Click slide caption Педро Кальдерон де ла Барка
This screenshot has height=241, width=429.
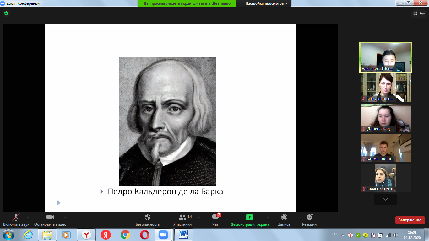(x=165, y=191)
